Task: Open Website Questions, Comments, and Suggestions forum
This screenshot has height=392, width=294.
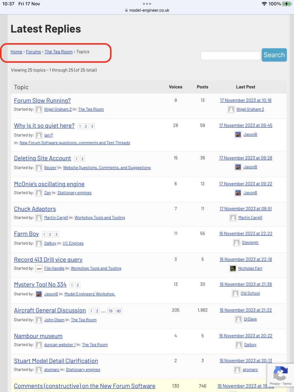Action: click(x=107, y=168)
